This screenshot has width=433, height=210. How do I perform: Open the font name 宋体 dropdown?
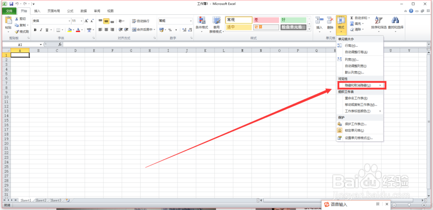pos(69,21)
